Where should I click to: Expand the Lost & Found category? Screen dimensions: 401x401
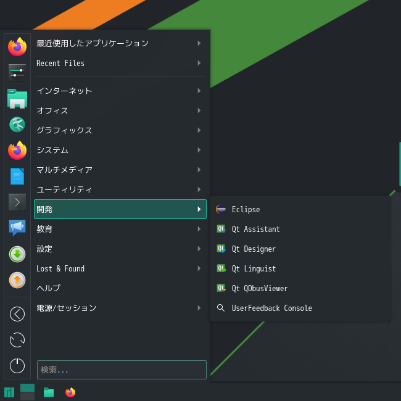(x=120, y=268)
